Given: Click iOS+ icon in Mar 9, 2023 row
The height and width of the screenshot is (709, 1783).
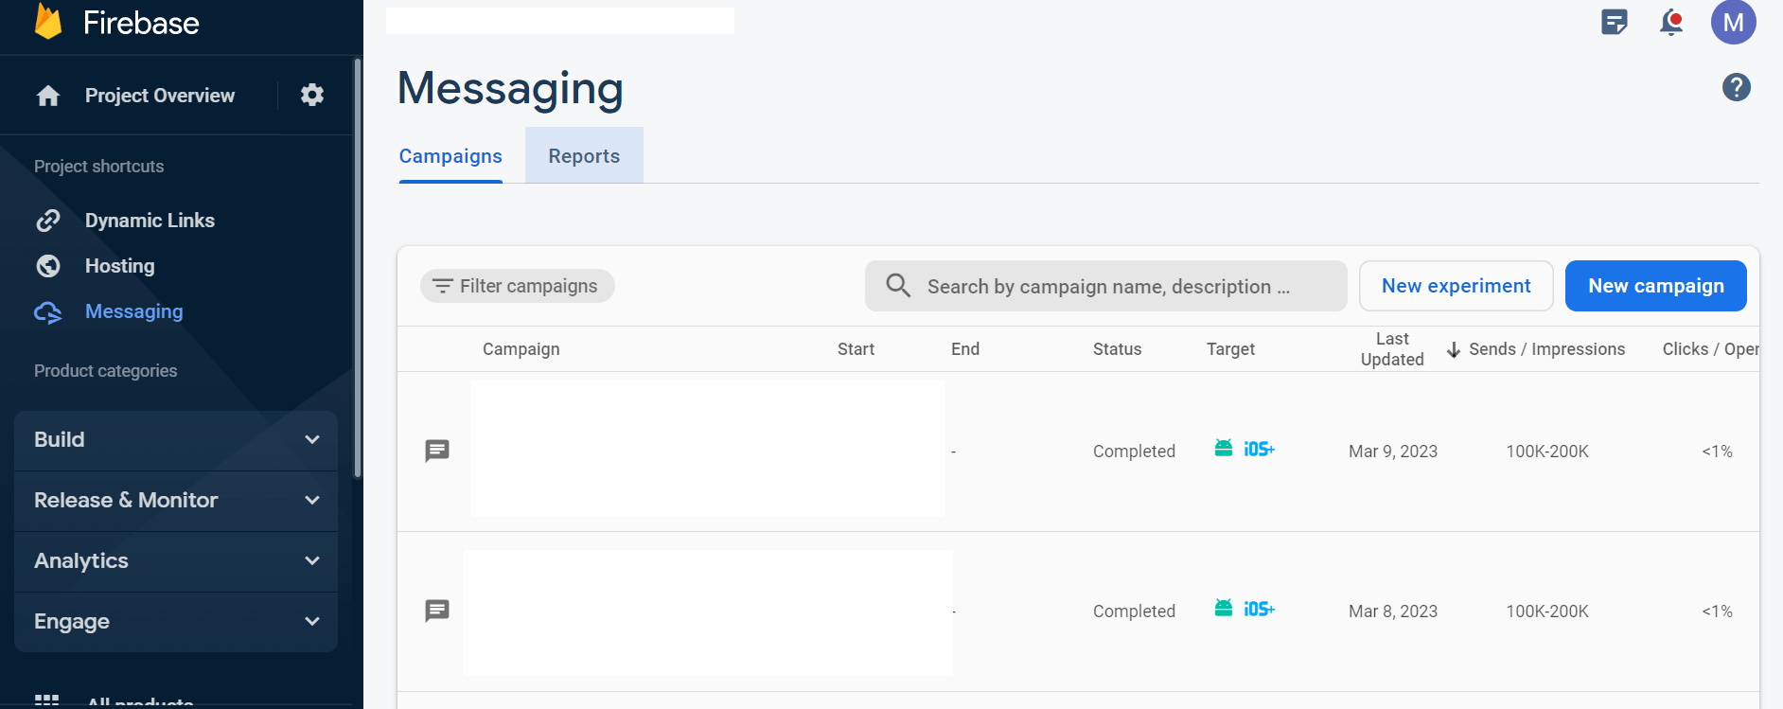Looking at the screenshot, I should [1260, 449].
